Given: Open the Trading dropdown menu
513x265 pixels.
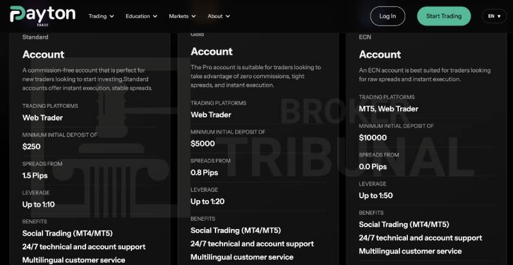Looking at the screenshot, I should (101, 16).
